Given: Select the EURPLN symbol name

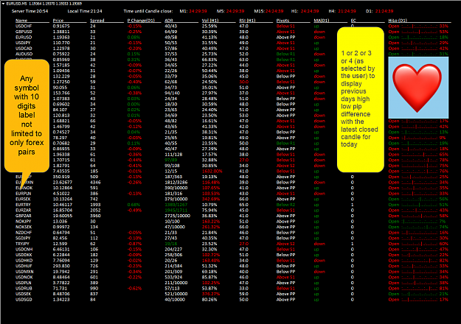Looking at the screenshot, I should tap(23, 194).
